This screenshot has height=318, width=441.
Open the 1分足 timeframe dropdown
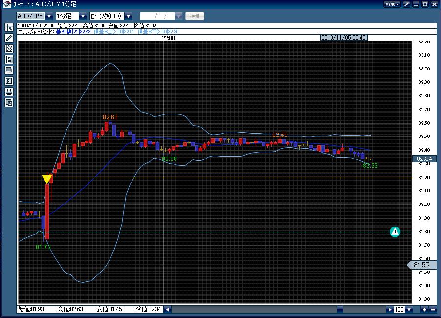83,16
